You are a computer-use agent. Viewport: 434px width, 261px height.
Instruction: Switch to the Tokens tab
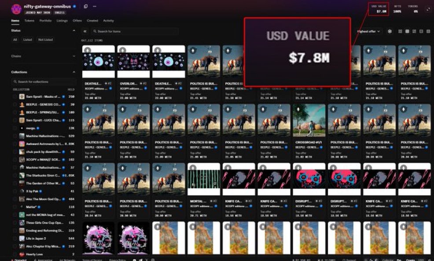pyautogui.click(x=29, y=21)
